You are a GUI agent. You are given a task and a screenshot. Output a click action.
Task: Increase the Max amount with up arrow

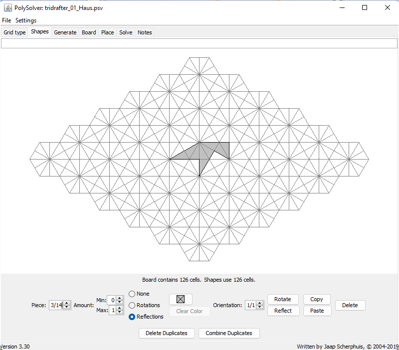pyautogui.click(x=119, y=308)
